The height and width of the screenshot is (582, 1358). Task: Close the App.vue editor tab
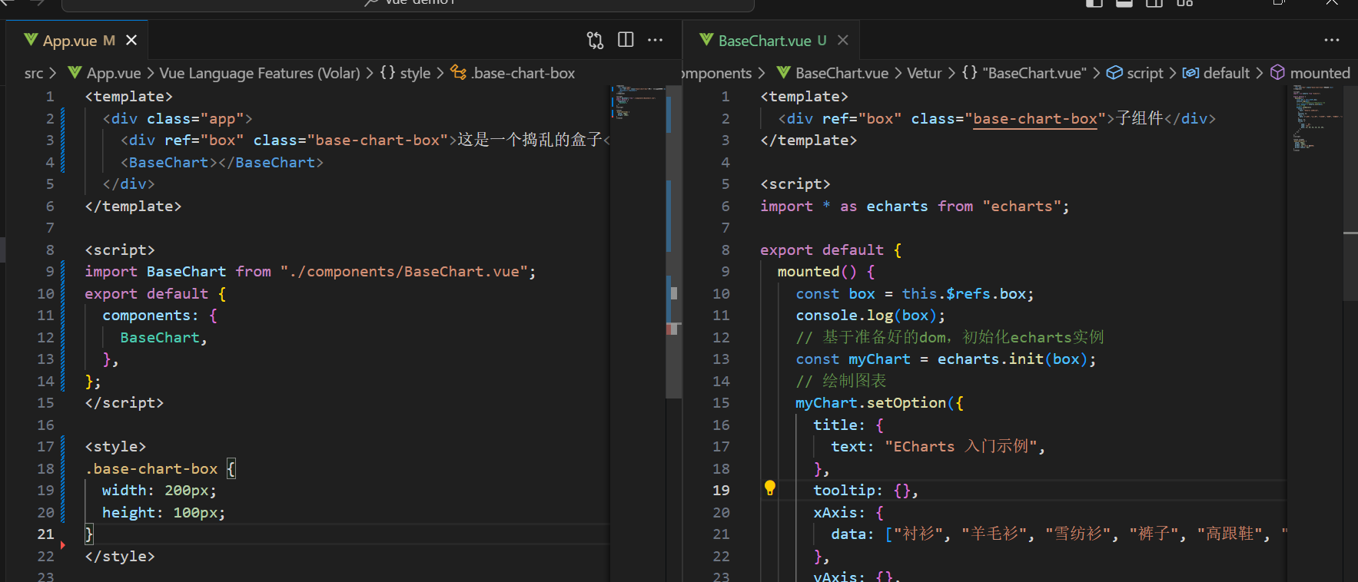click(x=131, y=40)
